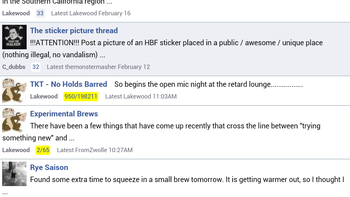Jump to latest post by themonstermasher
The width and height of the screenshot is (350, 197).
tap(98, 67)
